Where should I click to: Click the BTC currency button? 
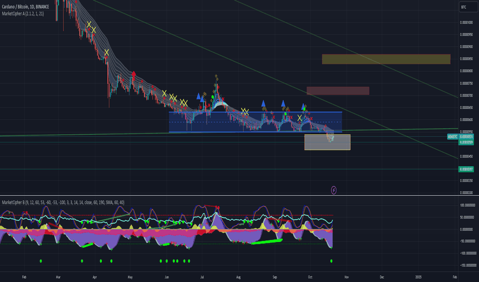468,7
